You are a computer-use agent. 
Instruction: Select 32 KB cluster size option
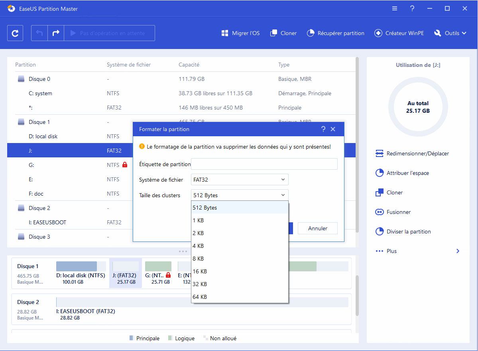pyautogui.click(x=240, y=284)
